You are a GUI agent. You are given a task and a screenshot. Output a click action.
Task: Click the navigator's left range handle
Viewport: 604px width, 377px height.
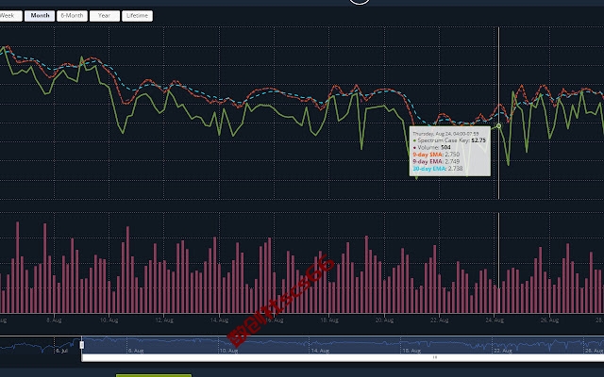point(82,345)
